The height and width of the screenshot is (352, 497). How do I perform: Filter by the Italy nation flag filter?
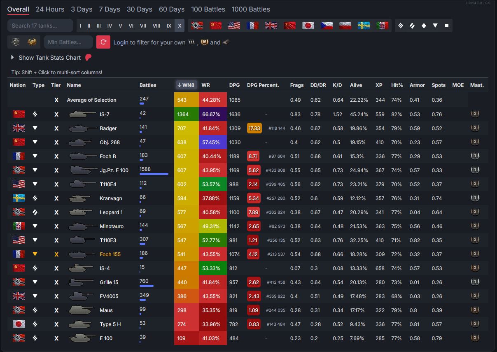click(x=382, y=26)
